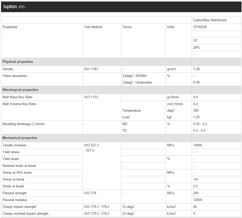This screenshot has height=218, width=242.
Task: Click the 'CFH2020' grade cell
Action: 216,27
